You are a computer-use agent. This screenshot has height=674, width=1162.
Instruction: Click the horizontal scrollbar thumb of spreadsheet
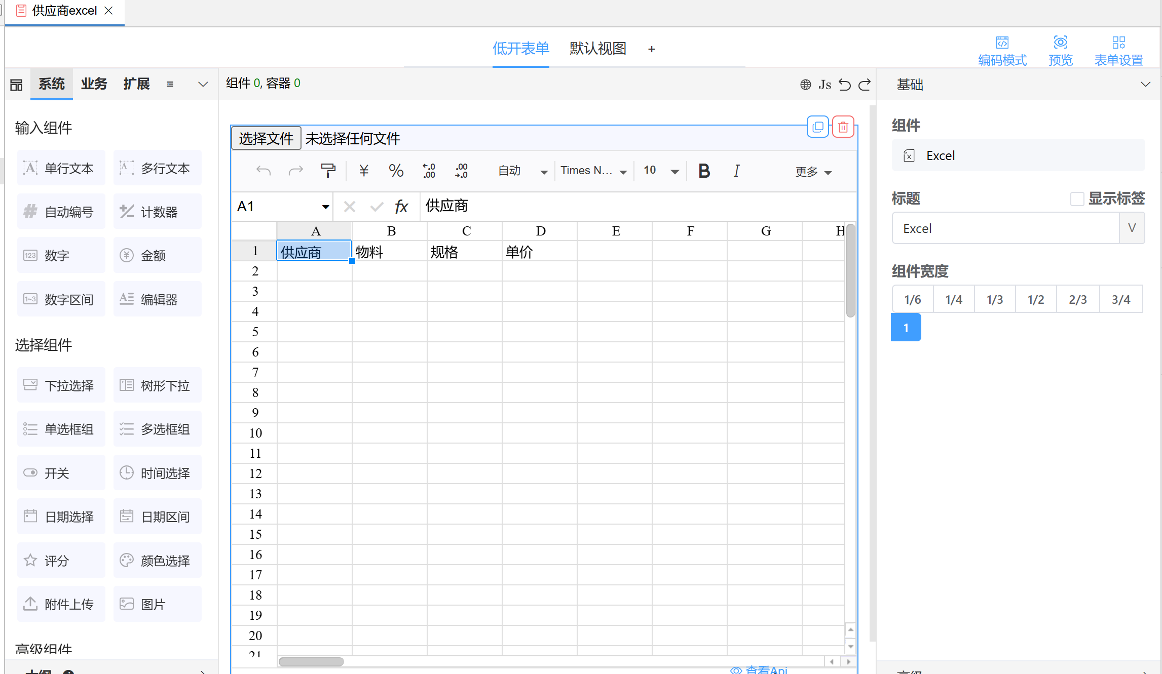[x=311, y=661]
